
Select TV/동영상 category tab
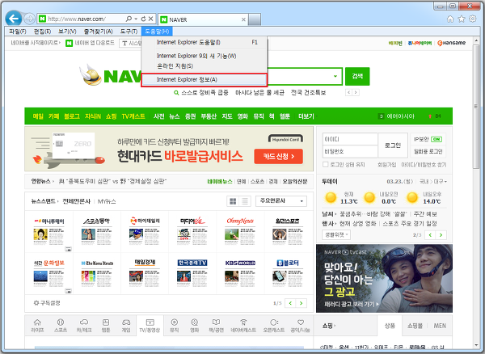click(150, 326)
